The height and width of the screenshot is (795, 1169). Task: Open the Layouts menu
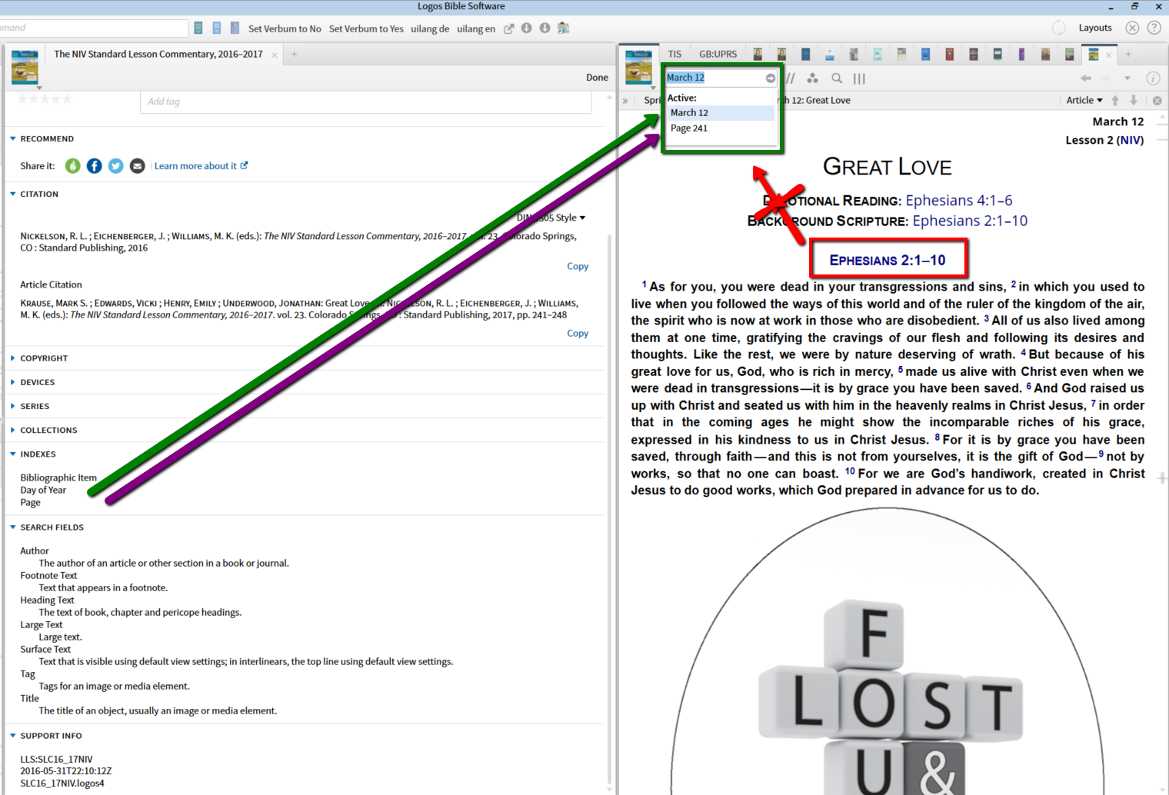click(x=1095, y=28)
